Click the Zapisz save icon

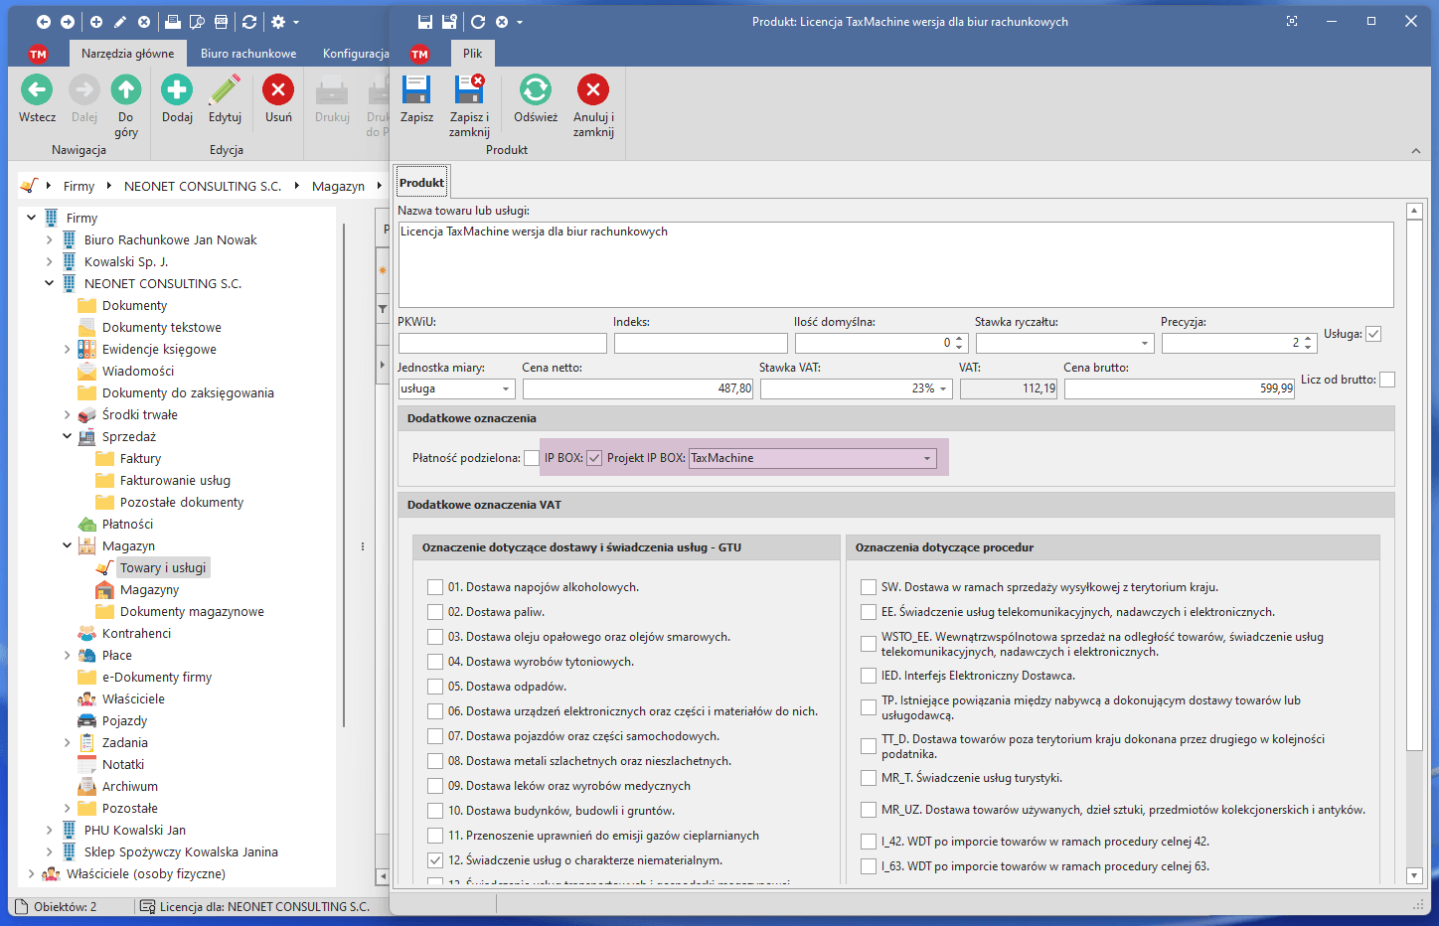416,91
